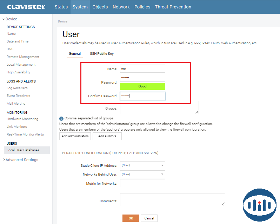Expand Advanced Settings in sidebar
This screenshot has height=224, width=280.
pyautogui.click(x=22, y=160)
